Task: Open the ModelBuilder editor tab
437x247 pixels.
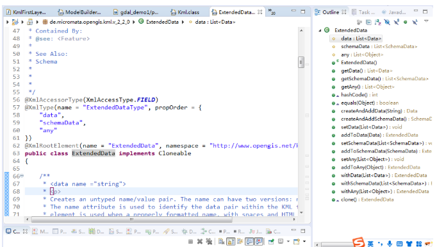Action: point(79,12)
